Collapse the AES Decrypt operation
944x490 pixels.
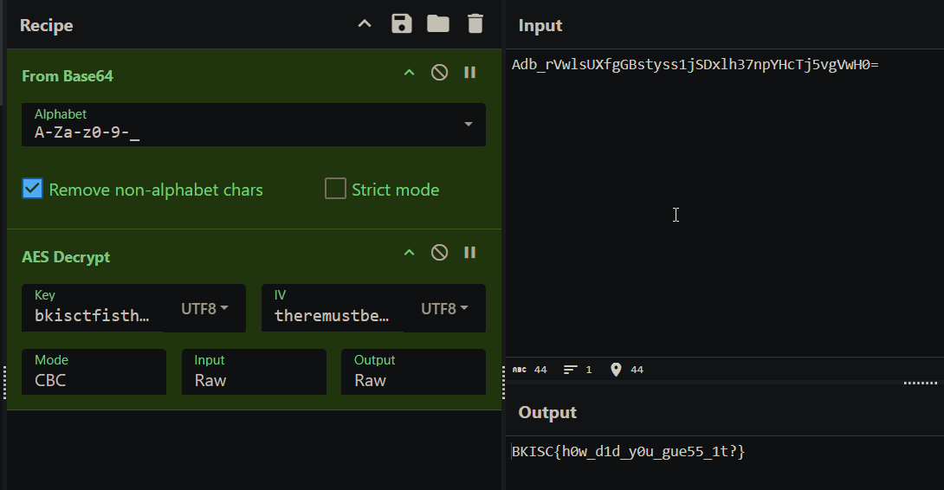click(x=410, y=253)
